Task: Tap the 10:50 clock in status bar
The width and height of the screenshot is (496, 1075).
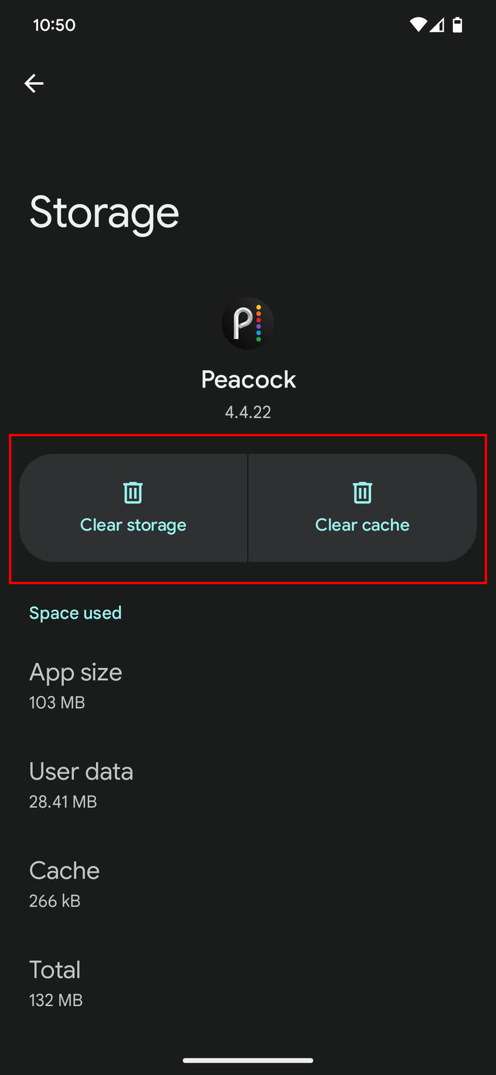Action: click(x=54, y=25)
